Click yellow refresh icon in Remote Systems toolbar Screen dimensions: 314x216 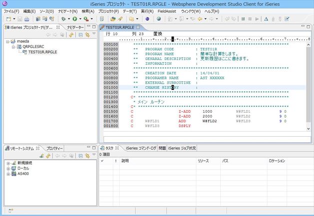coord(48,156)
